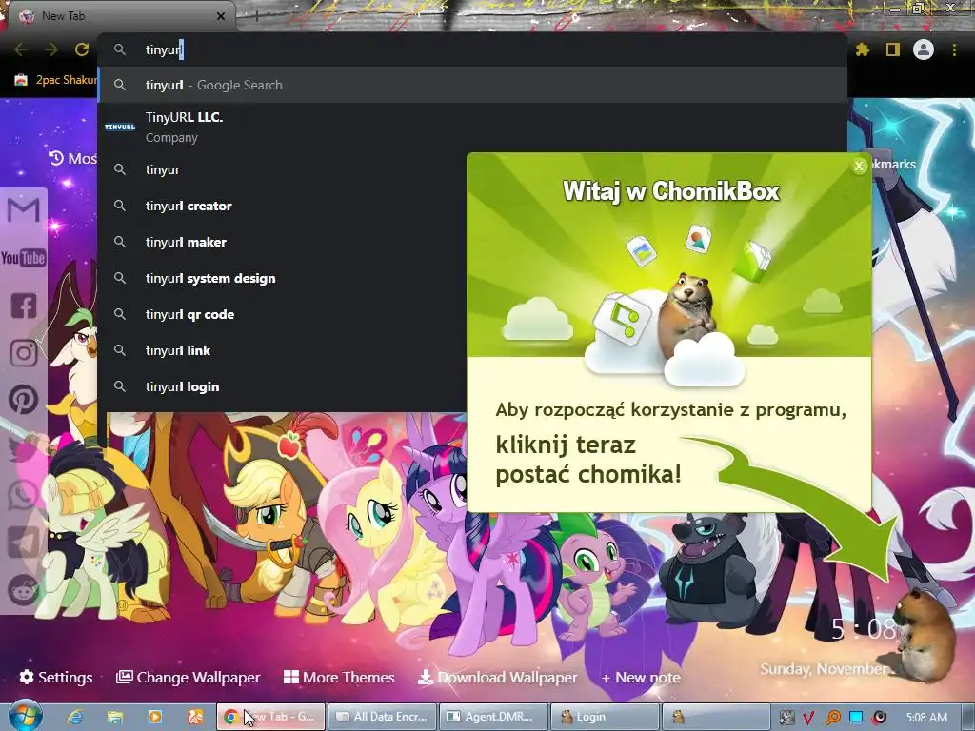Open Gmail from the sidebar icon
The width and height of the screenshot is (975, 731).
pyautogui.click(x=24, y=210)
